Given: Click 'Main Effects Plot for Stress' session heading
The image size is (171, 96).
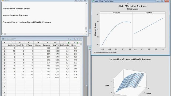Looking at the screenshot, I should click(16, 9).
